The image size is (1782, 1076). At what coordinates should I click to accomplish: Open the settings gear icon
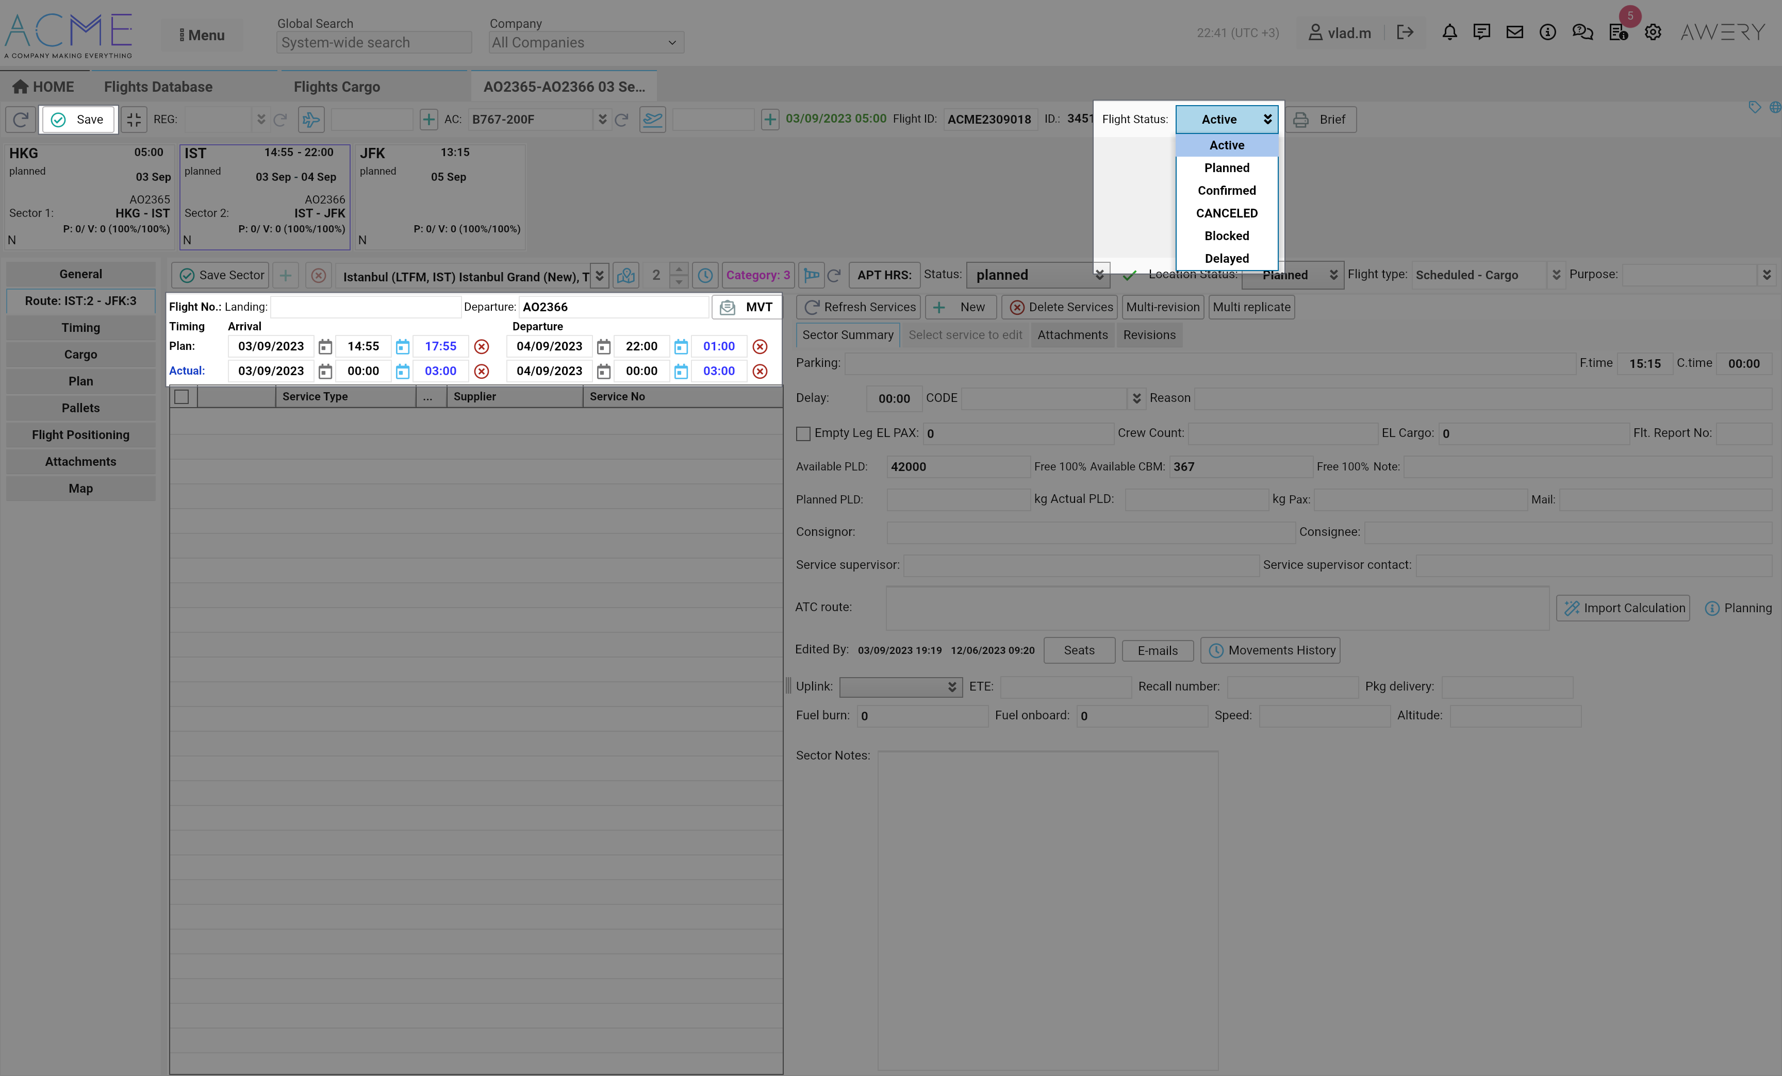(1653, 32)
